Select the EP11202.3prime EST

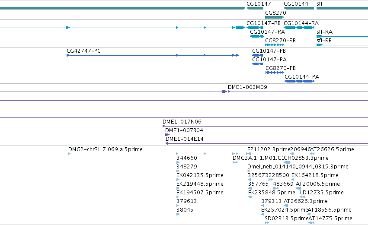click(x=269, y=149)
